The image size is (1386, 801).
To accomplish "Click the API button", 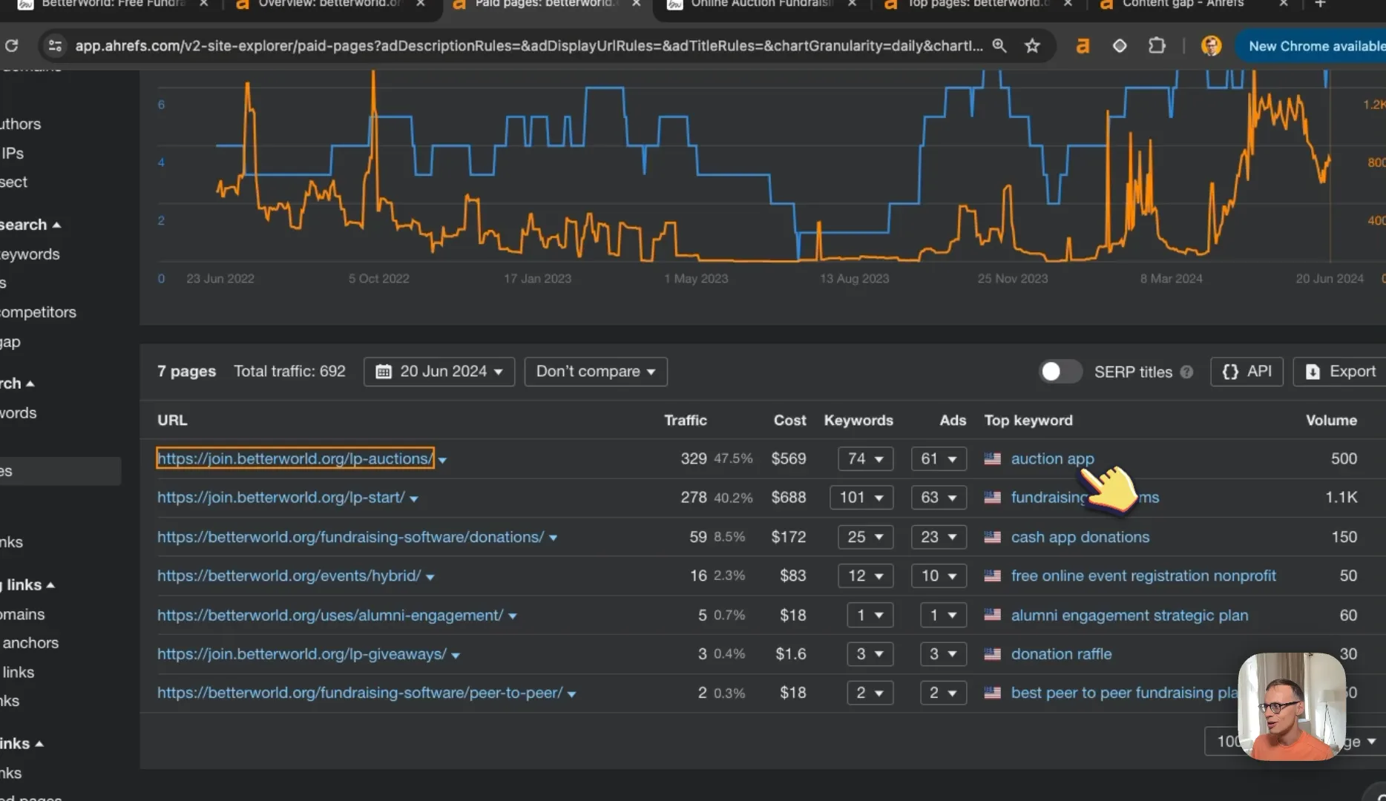I will click(x=1247, y=372).
